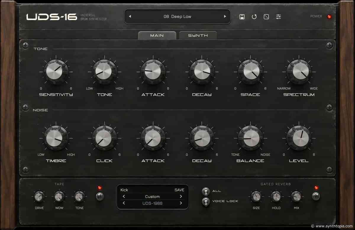
Task: Click the NOISE section's ATTACK knob
Action: (153, 137)
